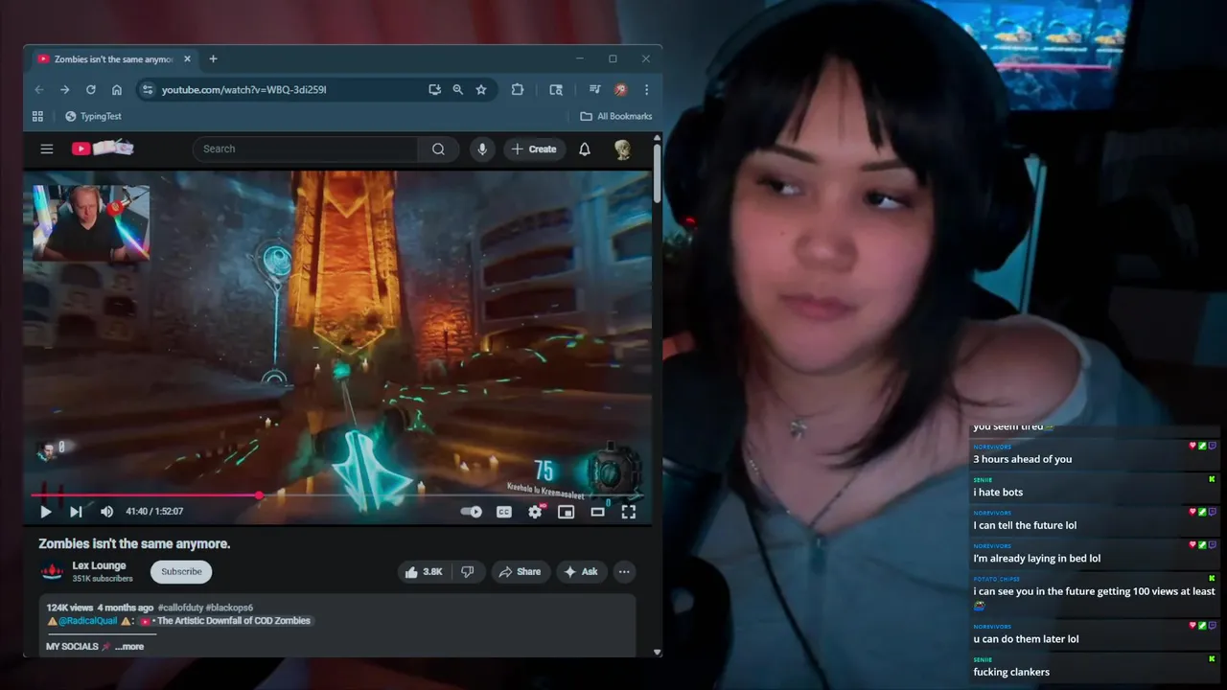Play the YouTube video
The width and height of the screenshot is (1227, 690).
45,512
